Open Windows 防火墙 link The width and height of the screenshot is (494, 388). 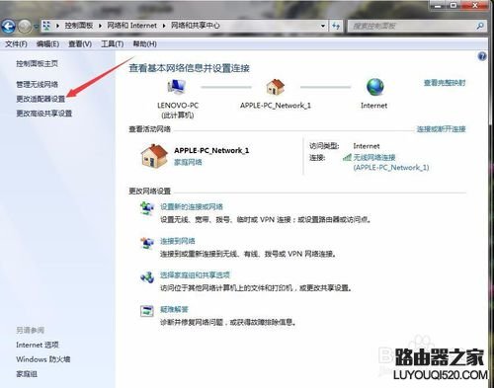pos(43,359)
